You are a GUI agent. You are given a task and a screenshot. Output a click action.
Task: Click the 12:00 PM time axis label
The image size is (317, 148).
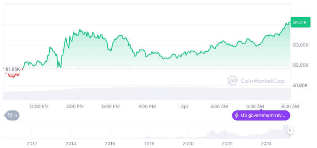(39, 106)
